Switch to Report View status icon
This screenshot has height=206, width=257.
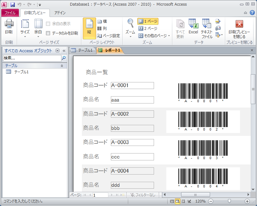click(x=172, y=201)
